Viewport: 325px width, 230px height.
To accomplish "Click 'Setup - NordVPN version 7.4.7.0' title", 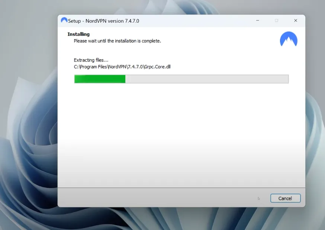I will tap(103, 21).
